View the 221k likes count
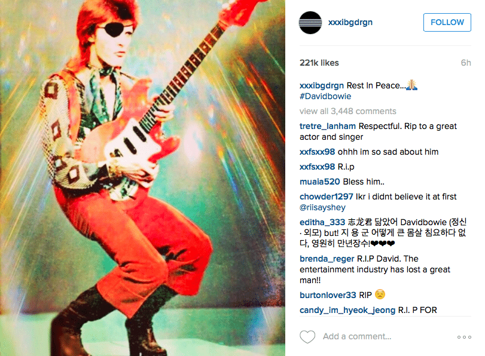The image size is (485, 356). click(x=319, y=63)
